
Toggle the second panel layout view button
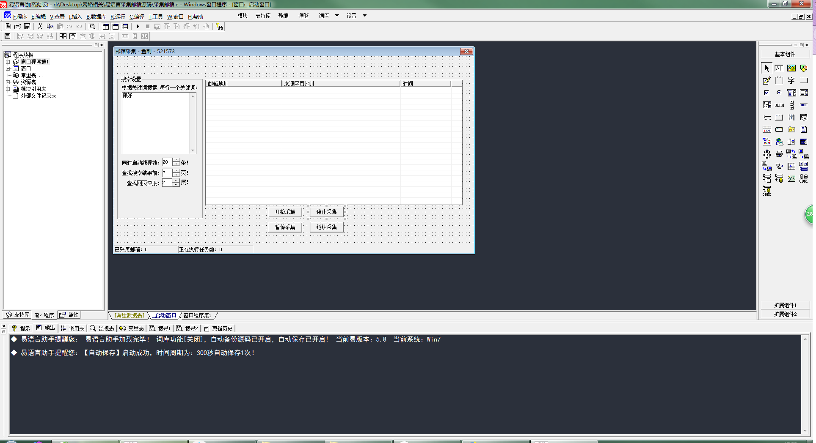(x=115, y=26)
